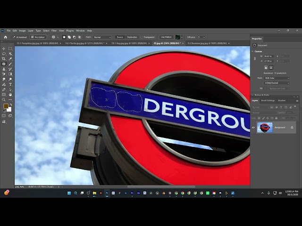Viewport: 302px width, 226px height.
Task: Enable the Transparent checkbox
Action: pyautogui.click(x=142, y=37)
